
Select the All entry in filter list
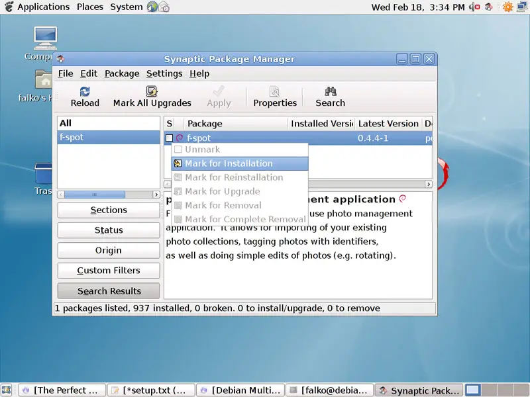coord(109,123)
